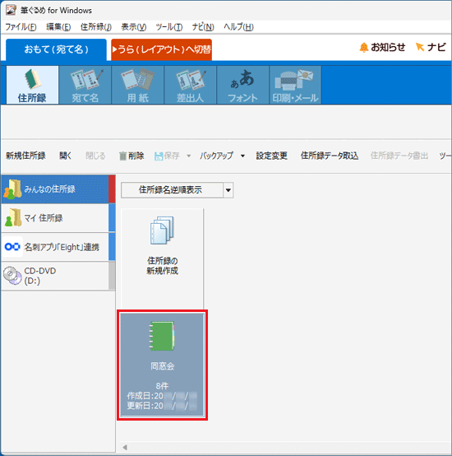Viewport: 452px width, 456px height.
Task: Click the 保存 save button
Action: pos(167,156)
